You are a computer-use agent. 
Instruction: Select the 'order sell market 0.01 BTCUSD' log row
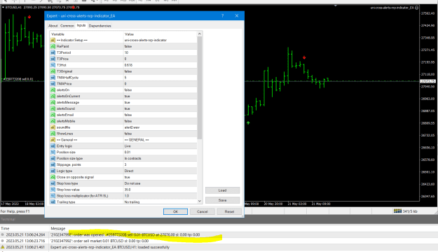[x=219, y=241]
